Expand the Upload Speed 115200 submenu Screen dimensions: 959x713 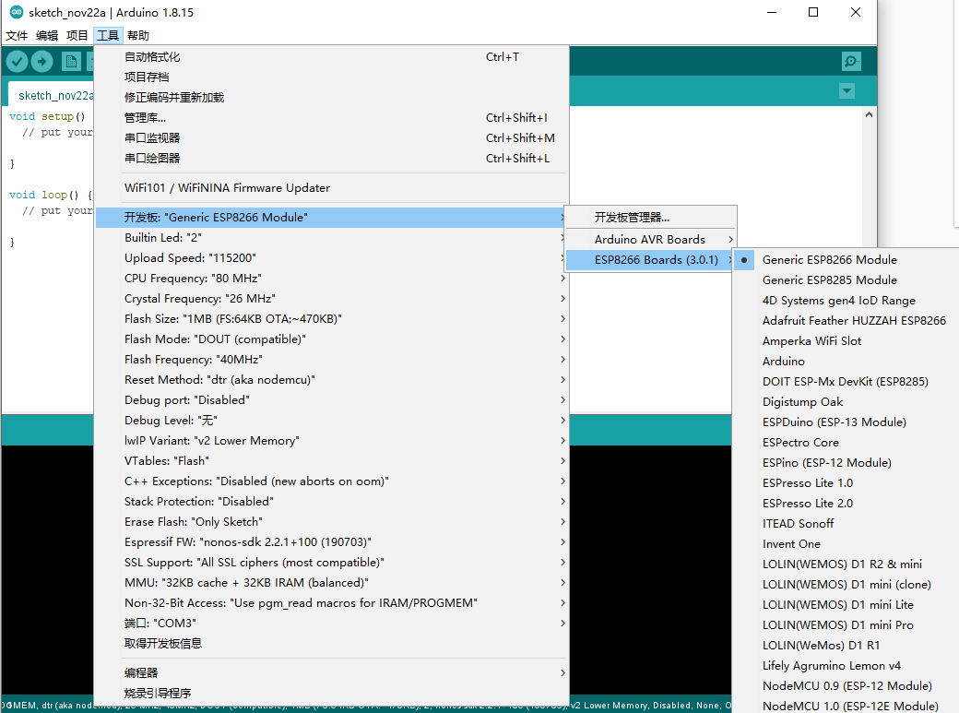(332, 257)
